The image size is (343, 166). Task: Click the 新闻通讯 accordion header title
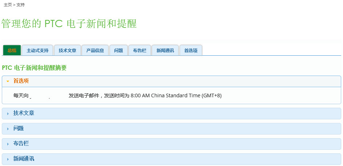point(24,159)
